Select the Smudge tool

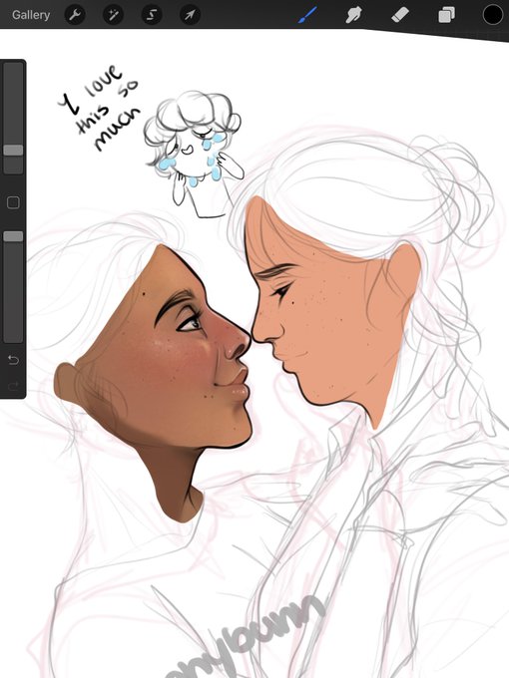(x=353, y=15)
